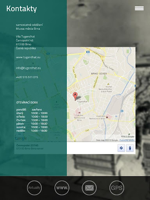The image size is (150, 200).
Task: Click the BRNO-SEVER district label on map
Action: (99, 74)
